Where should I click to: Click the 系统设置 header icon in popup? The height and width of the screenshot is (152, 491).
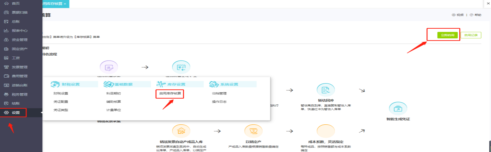point(214,84)
